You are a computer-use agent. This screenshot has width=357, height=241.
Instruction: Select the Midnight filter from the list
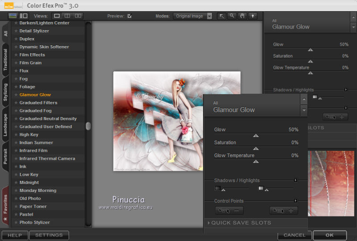[29, 183]
